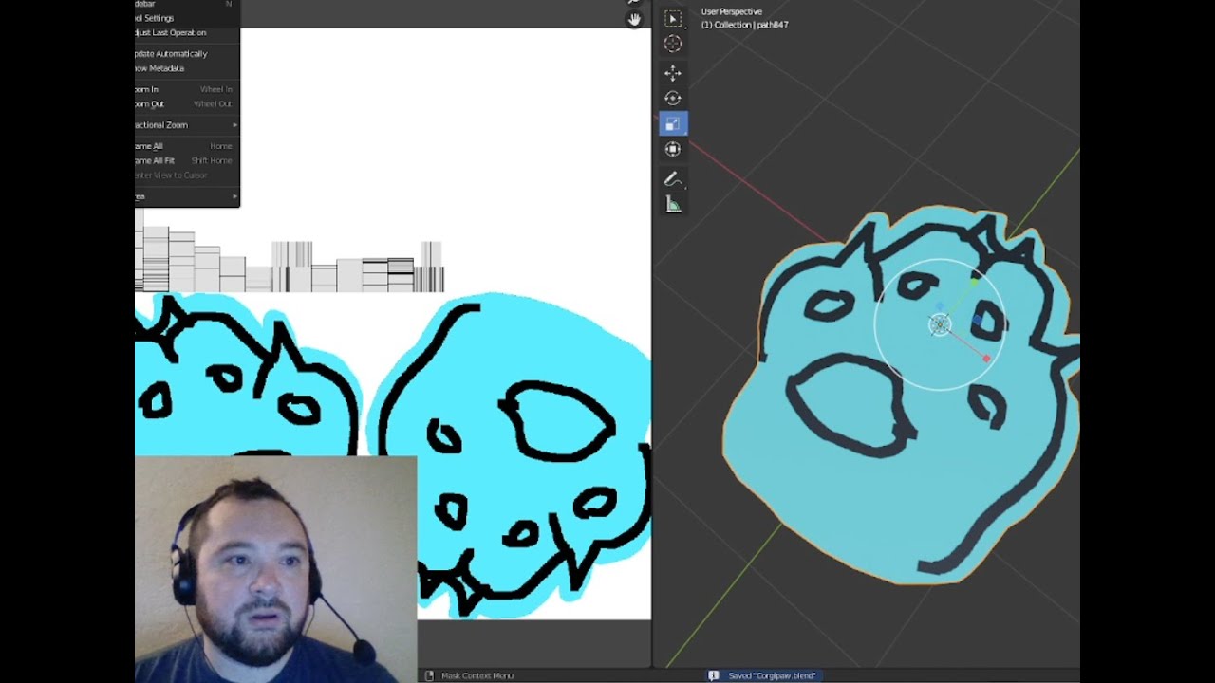Activate the Transform tool
The image size is (1215, 683).
[x=673, y=149]
